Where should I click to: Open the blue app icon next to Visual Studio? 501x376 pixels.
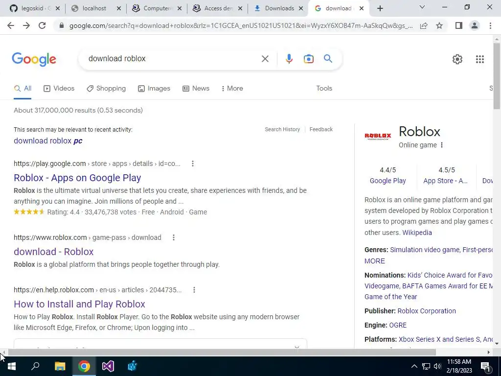[132, 366]
